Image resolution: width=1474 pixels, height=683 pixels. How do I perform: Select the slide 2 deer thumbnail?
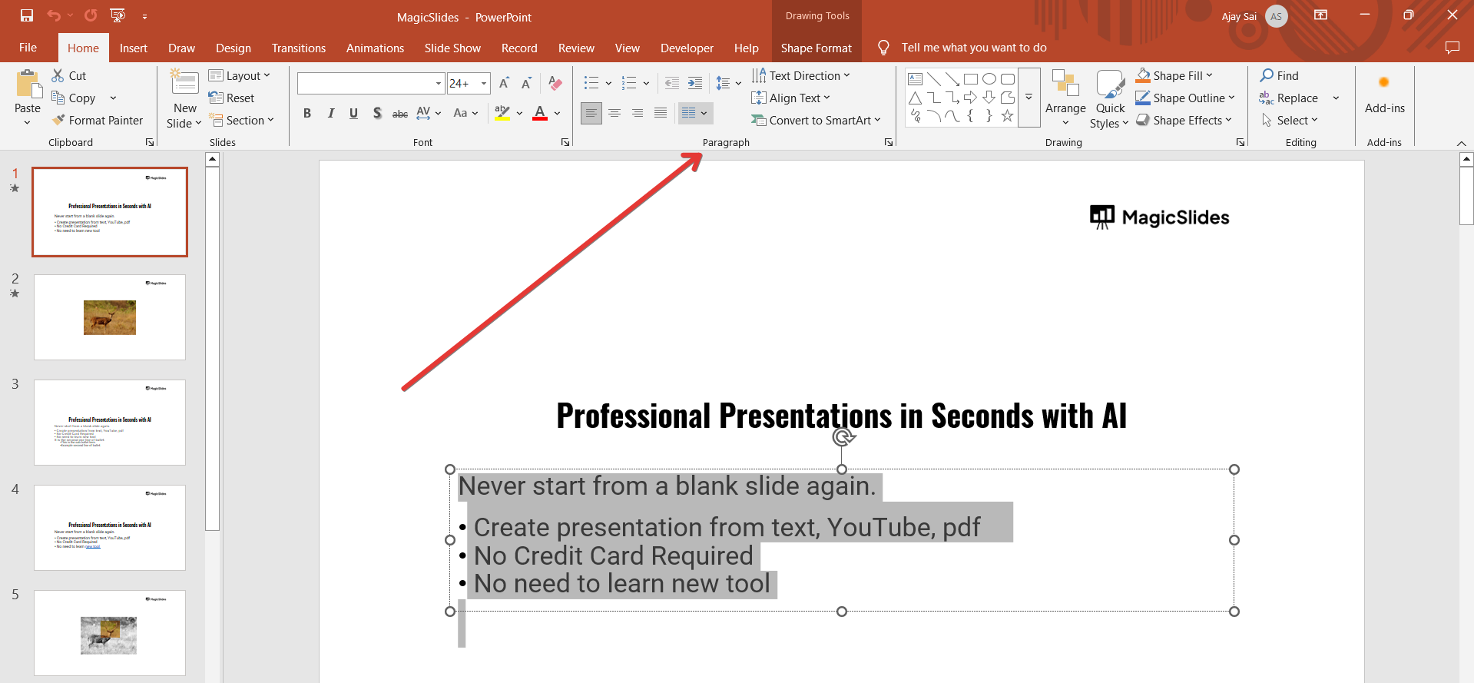click(x=110, y=317)
